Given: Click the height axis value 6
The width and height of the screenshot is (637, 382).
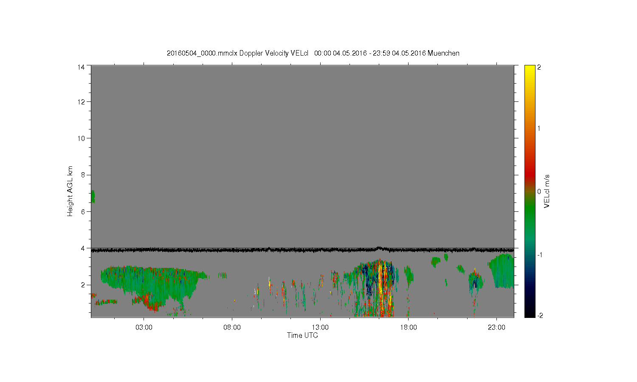Looking at the screenshot, I should 83,211.
